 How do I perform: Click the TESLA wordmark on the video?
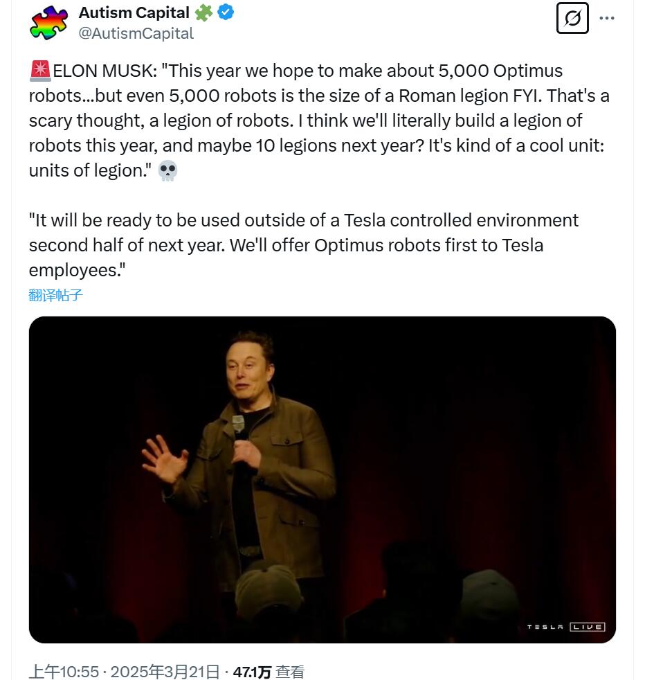[x=545, y=627]
